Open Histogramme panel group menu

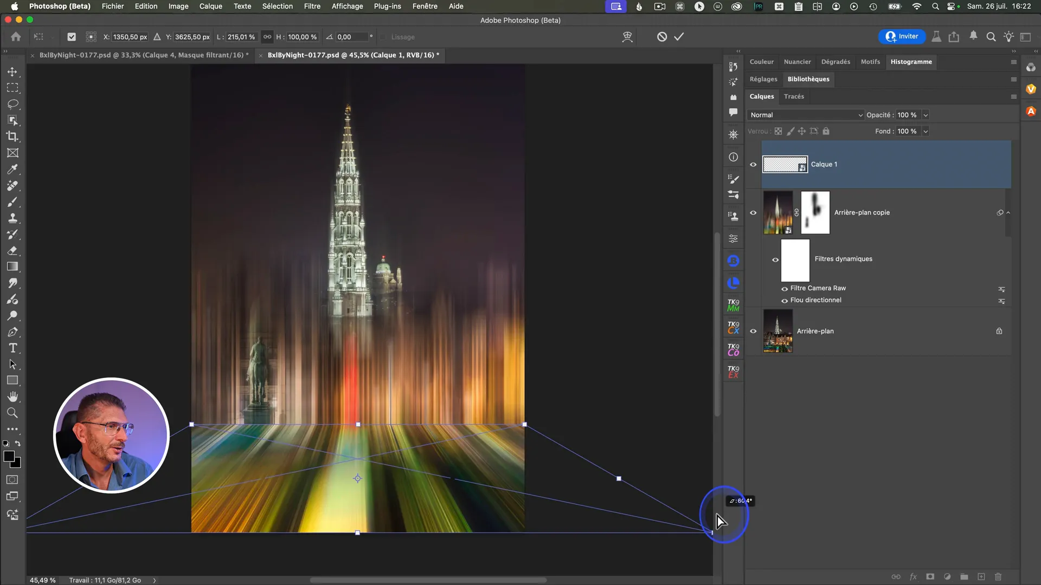(x=1013, y=62)
